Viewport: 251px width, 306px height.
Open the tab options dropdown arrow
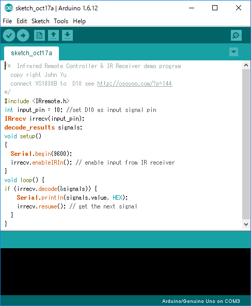[x=233, y=52]
